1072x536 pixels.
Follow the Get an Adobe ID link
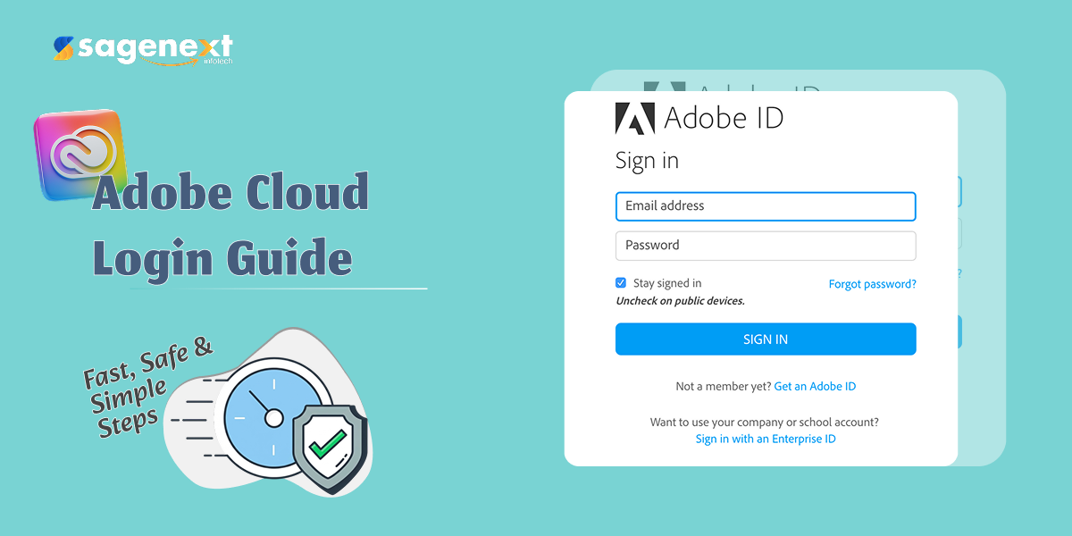click(815, 386)
